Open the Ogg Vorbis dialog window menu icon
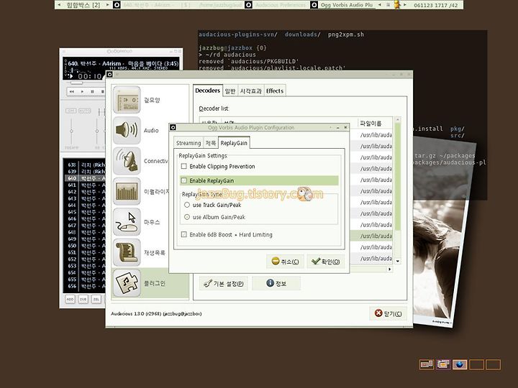The width and height of the screenshot is (518, 388). (x=173, y=127)
